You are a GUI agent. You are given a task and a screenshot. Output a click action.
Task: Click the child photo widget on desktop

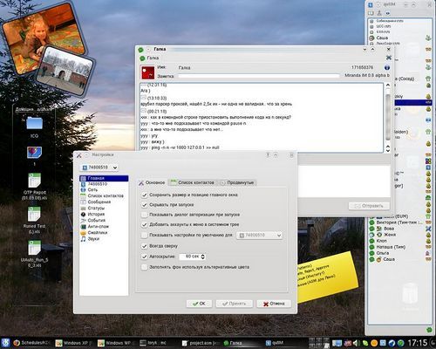point(44,38)
